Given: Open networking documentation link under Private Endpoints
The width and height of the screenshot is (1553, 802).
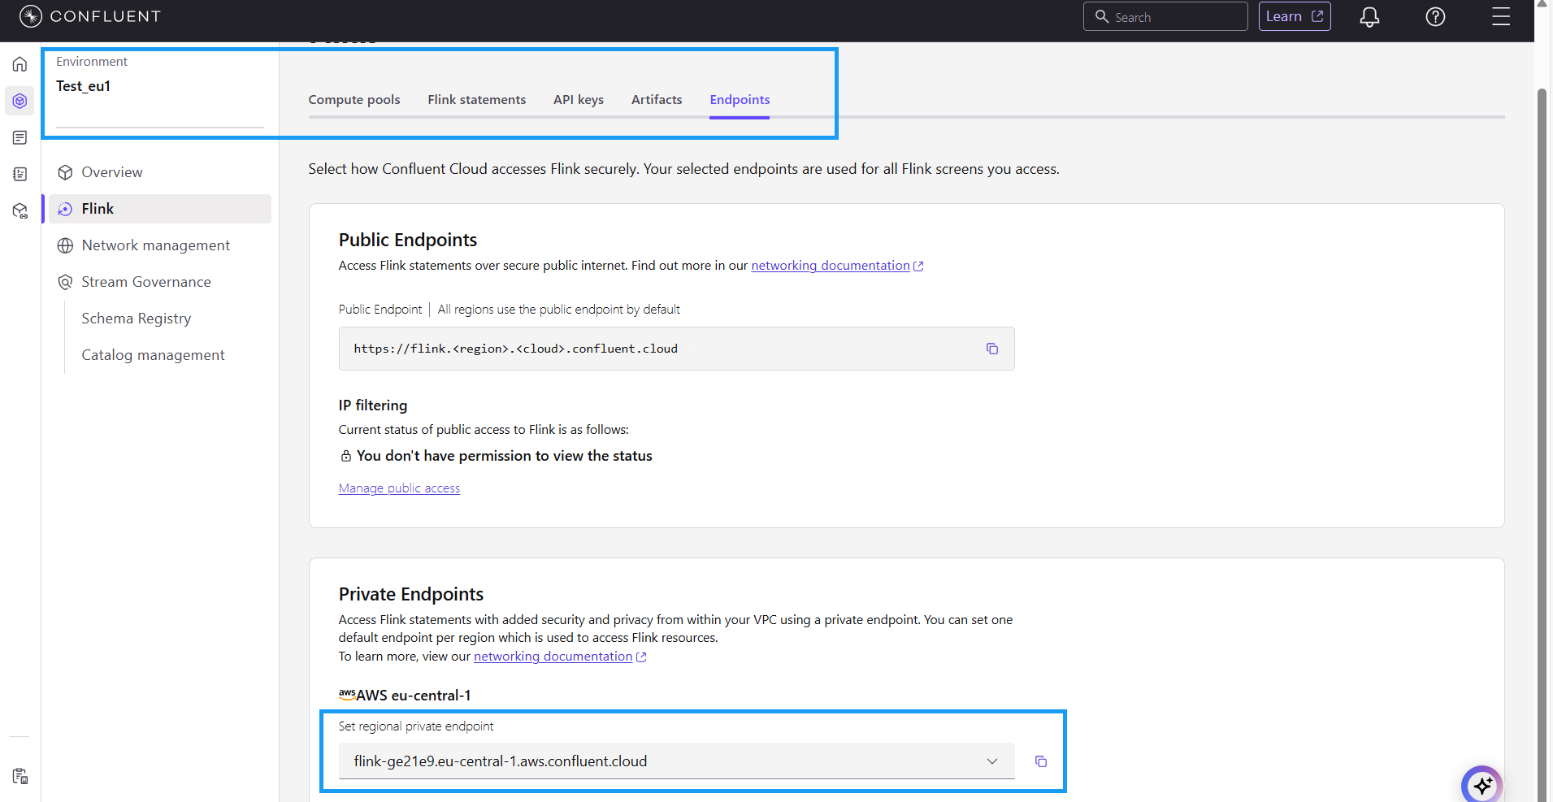Looking at the screenshot, I should 553,657.
